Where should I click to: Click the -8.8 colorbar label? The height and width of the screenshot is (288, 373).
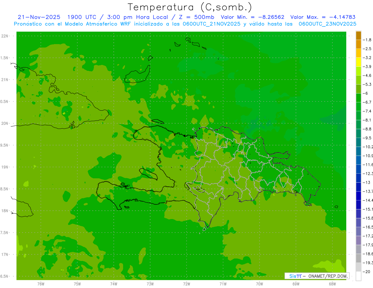(x=368, y=129)
